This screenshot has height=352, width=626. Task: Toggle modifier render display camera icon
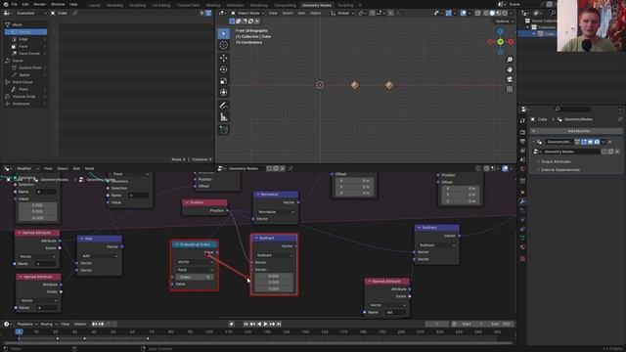(x=597, y=142)
